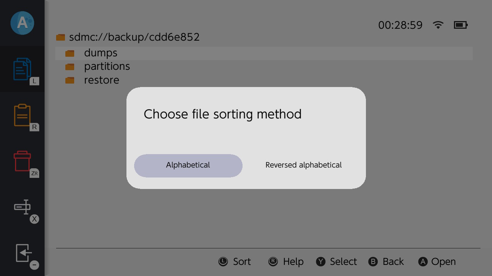Click the clipboard paste icon
Viewport: 492px width, 276px height.
pos(22,115)
